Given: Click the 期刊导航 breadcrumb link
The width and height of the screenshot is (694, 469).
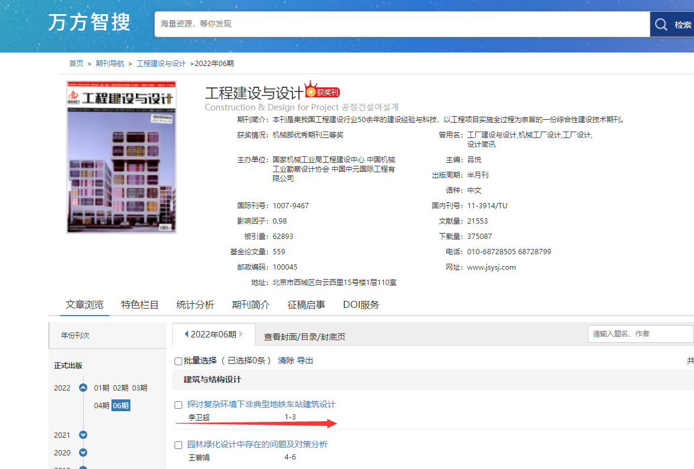Looking at the screenshot, I should pos(110,64).
